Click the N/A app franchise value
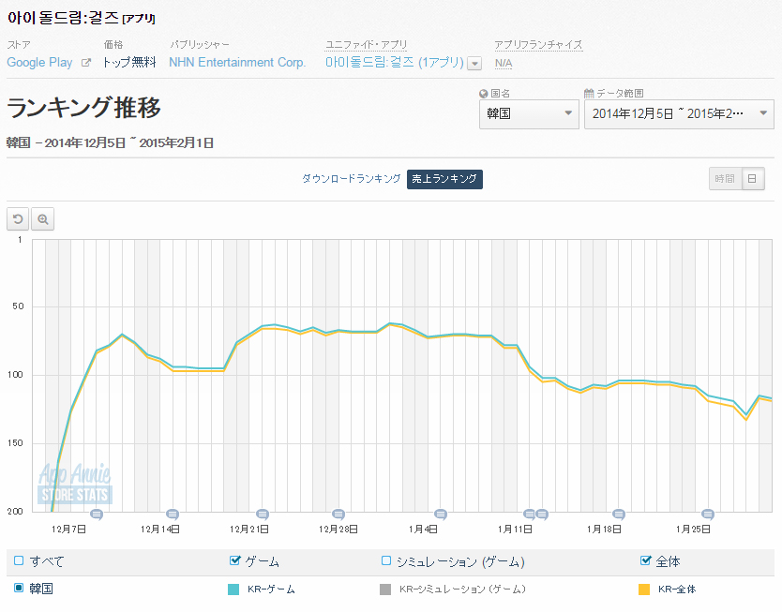The height and width of the screenshot is (612, 782). 504,64
